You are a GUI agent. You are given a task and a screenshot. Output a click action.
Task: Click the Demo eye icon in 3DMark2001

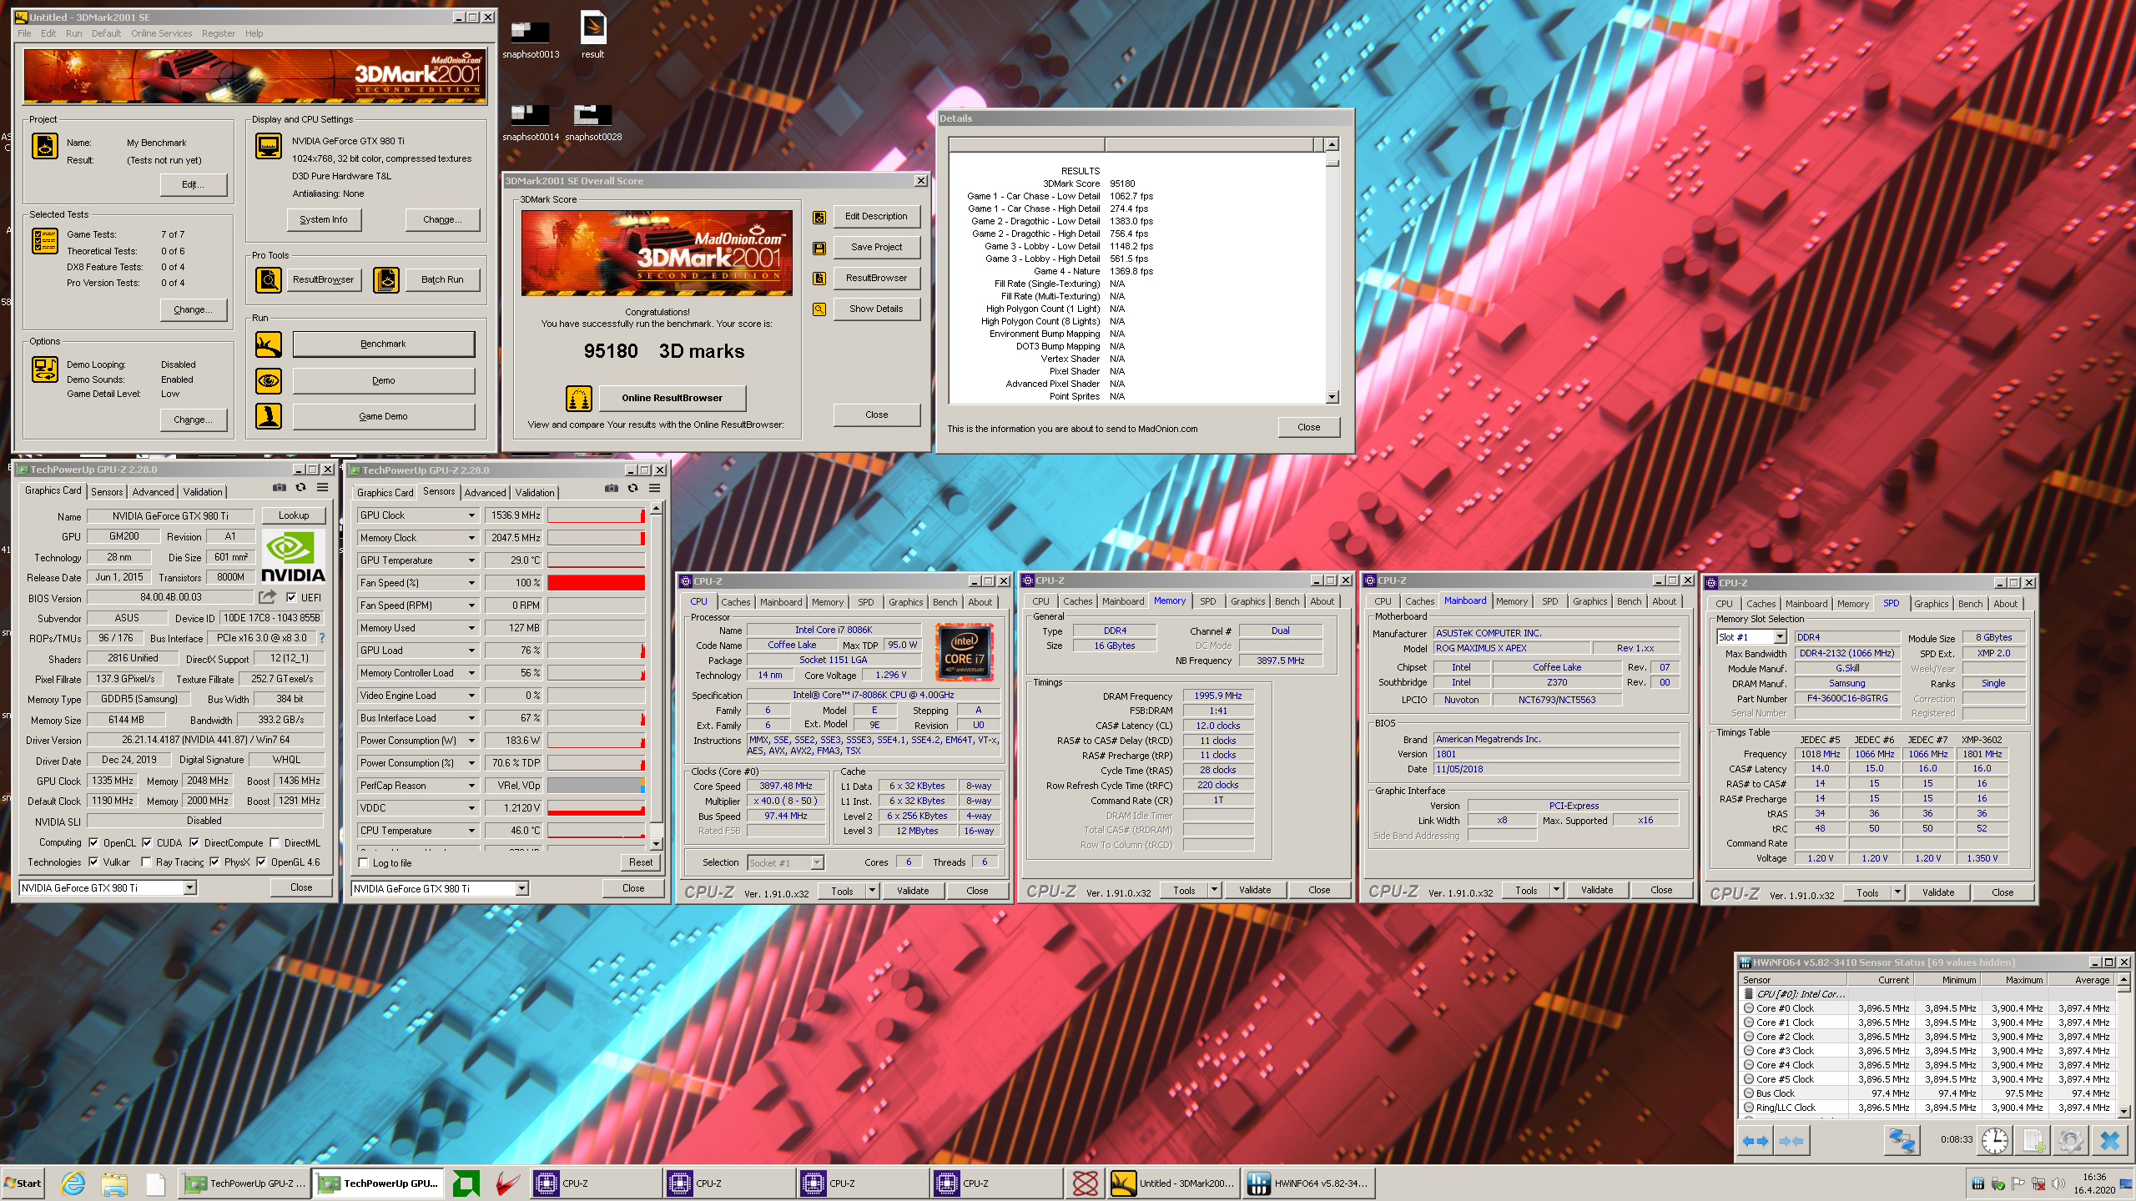[x=269, y=381]
